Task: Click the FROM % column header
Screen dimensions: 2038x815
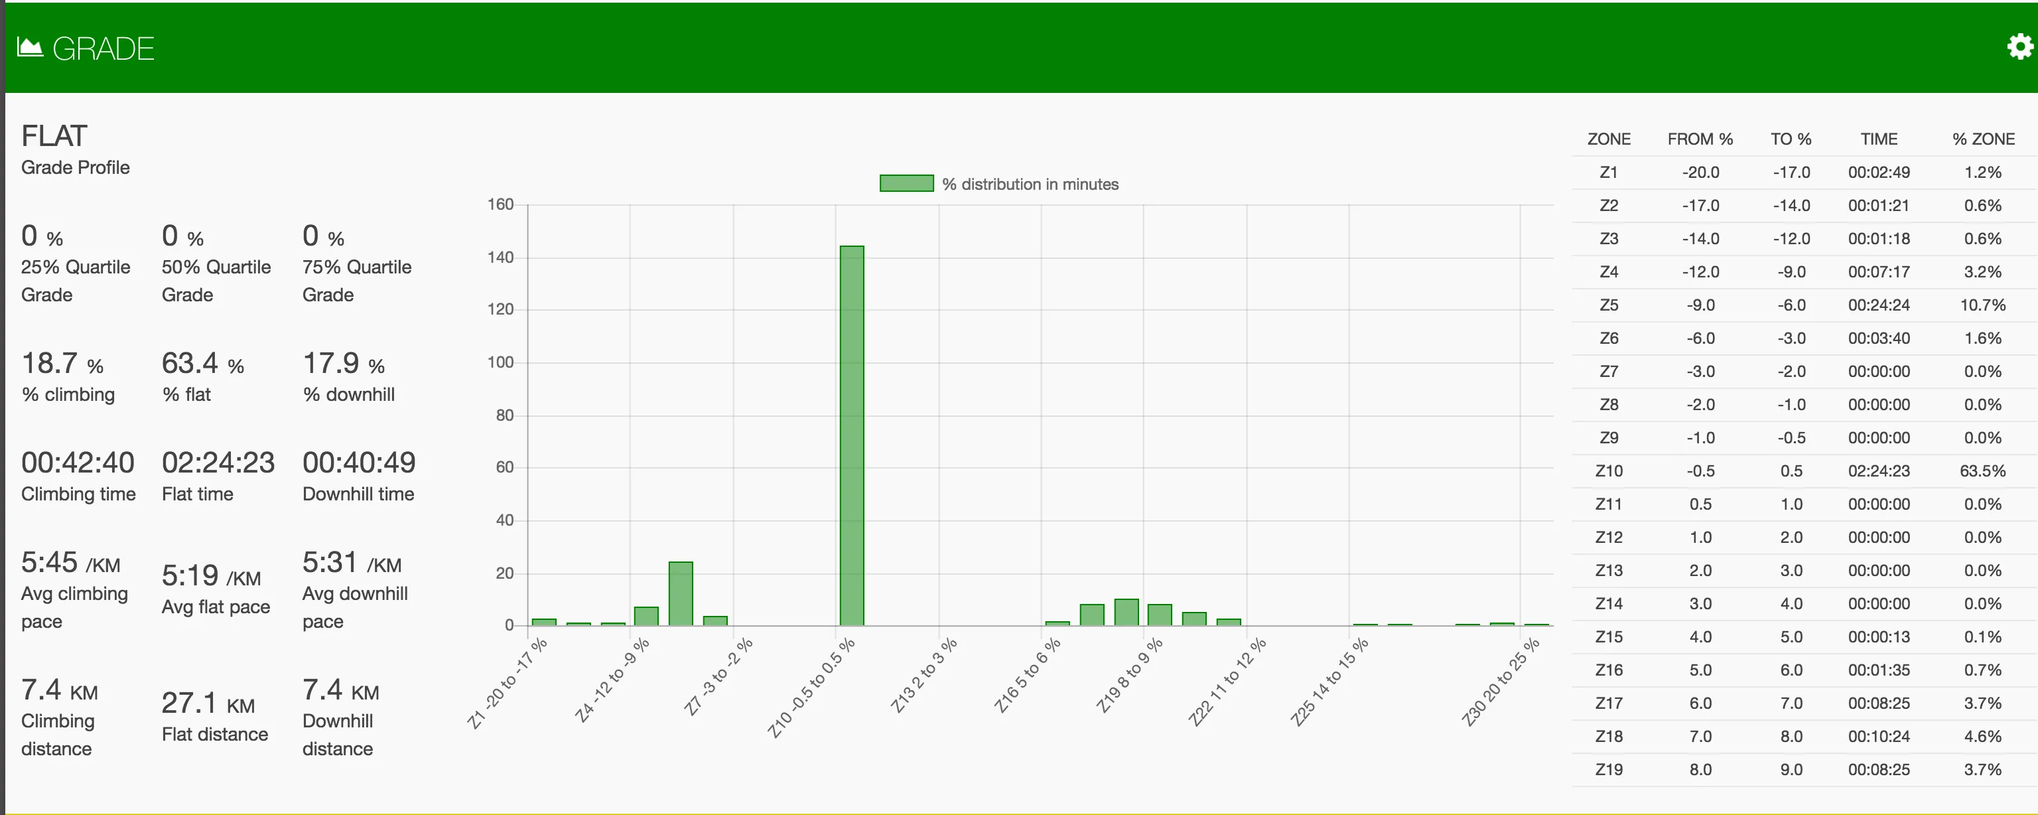Action: 1700,139
